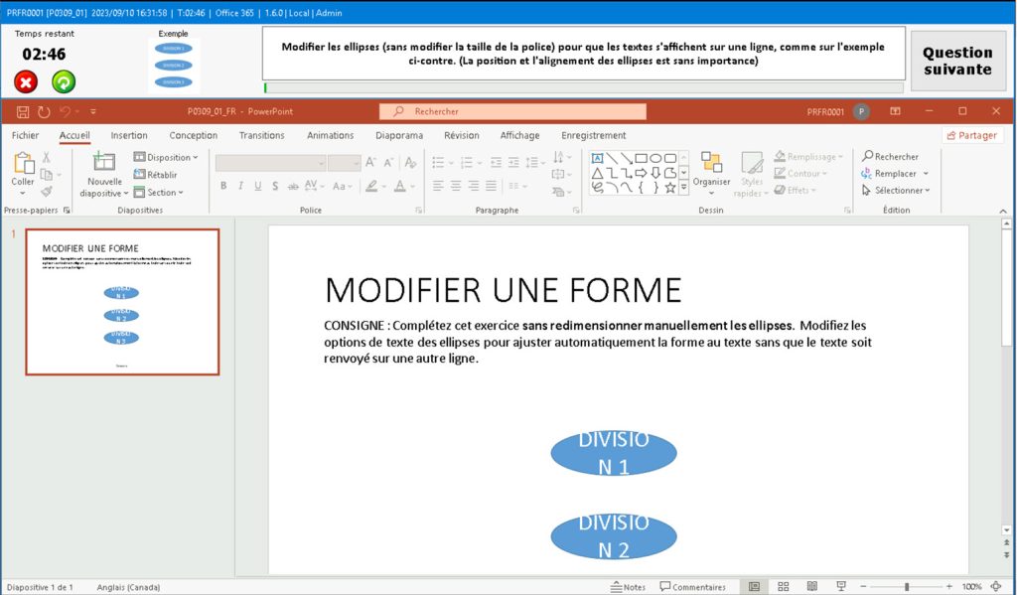Open the Insertion ribbon tab

click(x=129, y=135)
